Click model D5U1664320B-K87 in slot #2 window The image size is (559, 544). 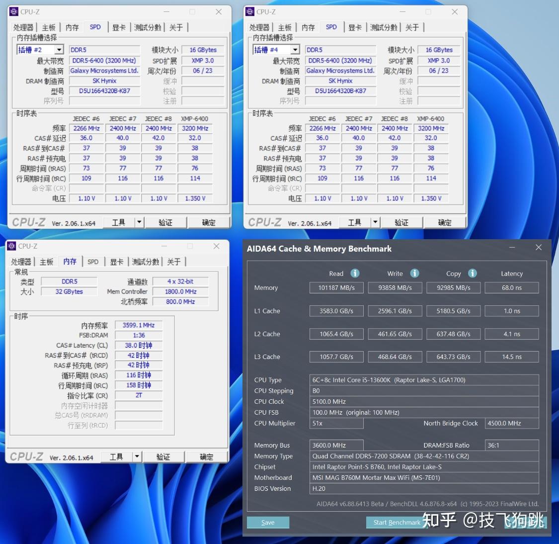(104, 91)
